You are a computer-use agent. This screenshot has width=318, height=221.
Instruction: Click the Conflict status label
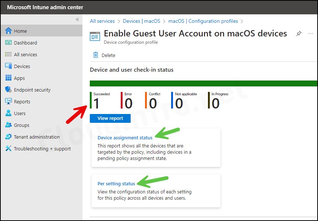tap(155, 94)
